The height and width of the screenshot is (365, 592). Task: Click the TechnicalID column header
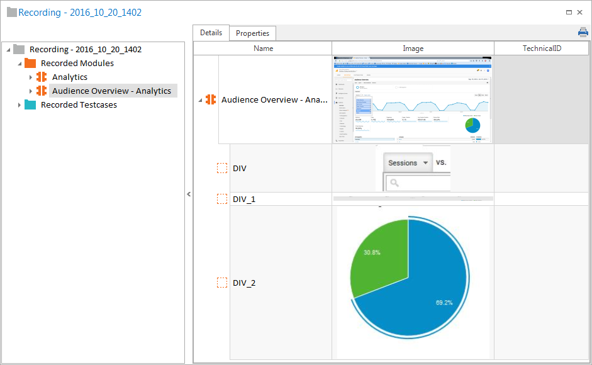[x=541, y=48]
